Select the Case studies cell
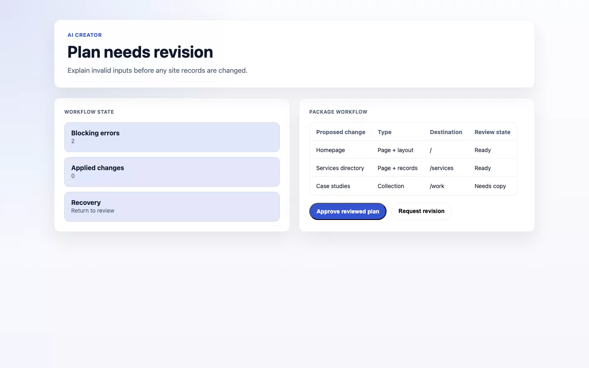This screenshot has height=368, width=589. [x=333, y=186]
